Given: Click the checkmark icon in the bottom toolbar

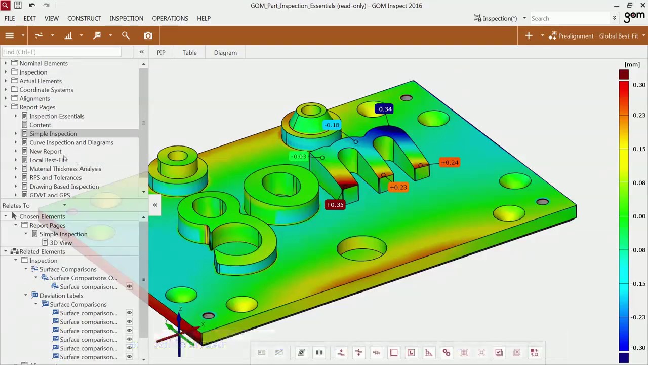Looking at the screenshot, I should click(x=499, y=352).
